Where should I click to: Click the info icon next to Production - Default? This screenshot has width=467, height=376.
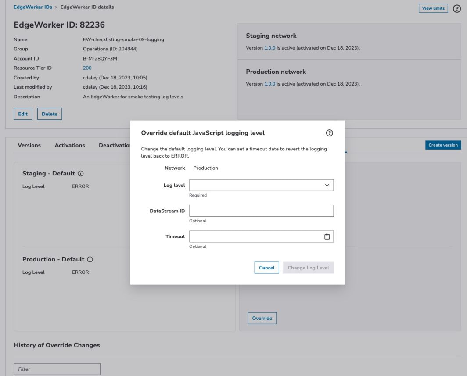(90, 259)
